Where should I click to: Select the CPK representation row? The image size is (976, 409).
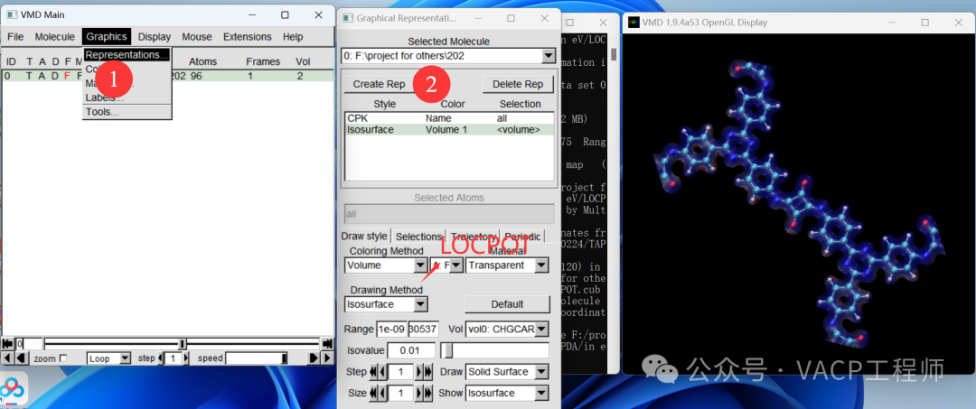click(449, 118)
